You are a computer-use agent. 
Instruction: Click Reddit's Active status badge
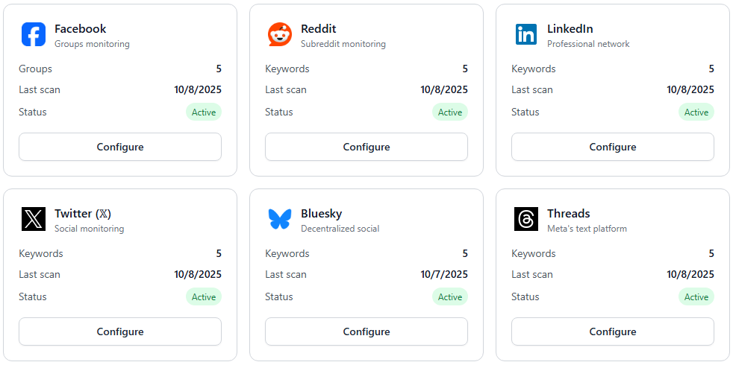[x=450, y=112]
